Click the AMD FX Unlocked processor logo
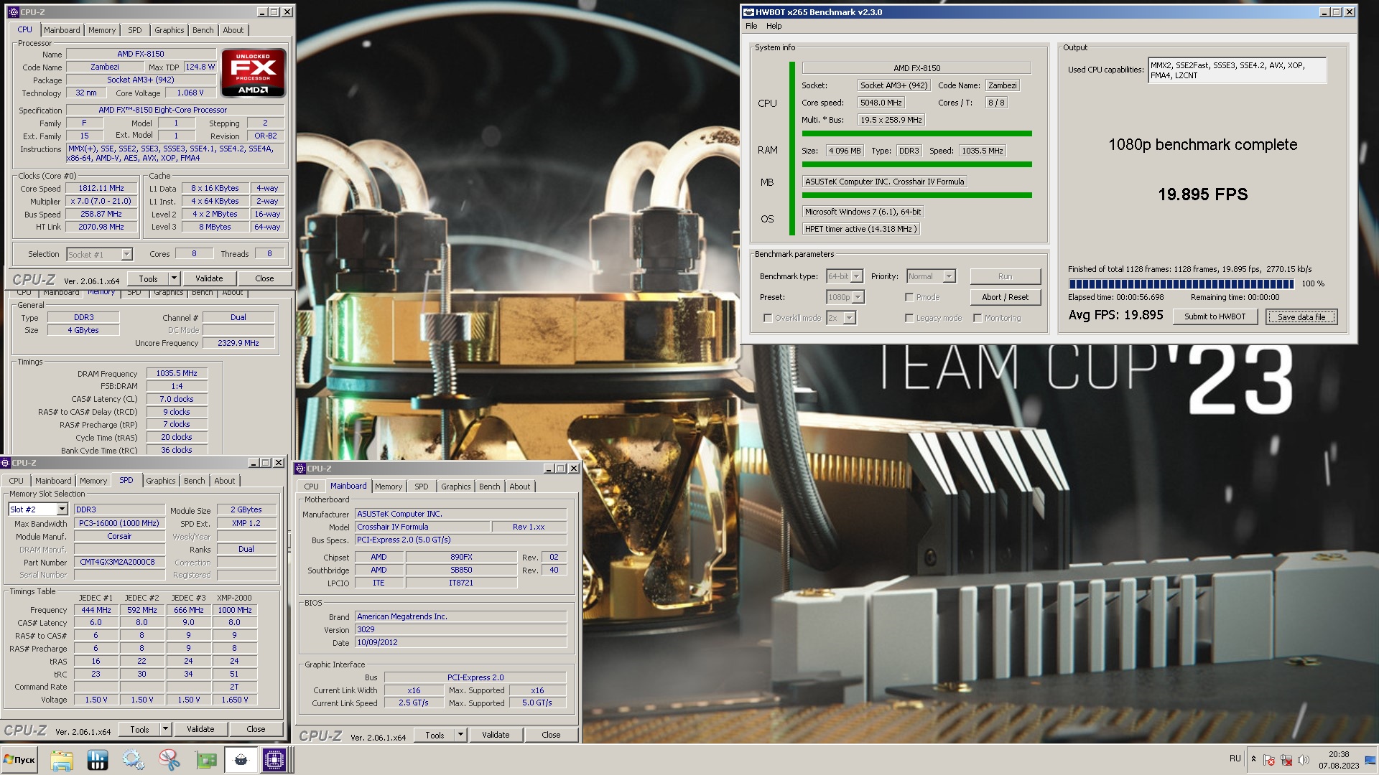The image size is (1379, 775). coord(253,72)
